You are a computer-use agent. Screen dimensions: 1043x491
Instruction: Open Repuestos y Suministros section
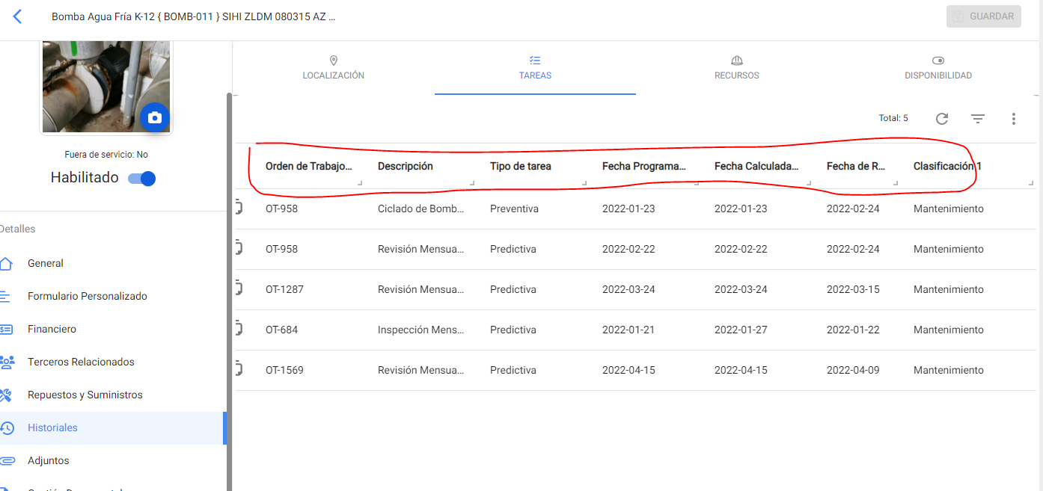tap(85, 395)
